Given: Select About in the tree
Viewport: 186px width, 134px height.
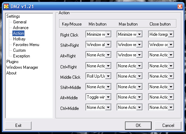Looking at the screenshot, I should click(11, 73).
